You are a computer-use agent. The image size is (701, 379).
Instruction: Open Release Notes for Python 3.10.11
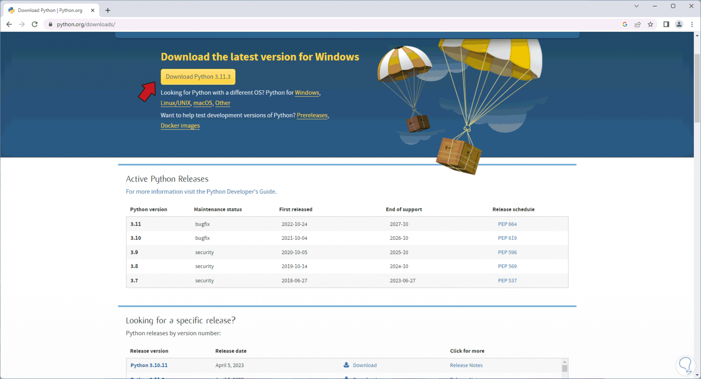[x=466, y=365]
